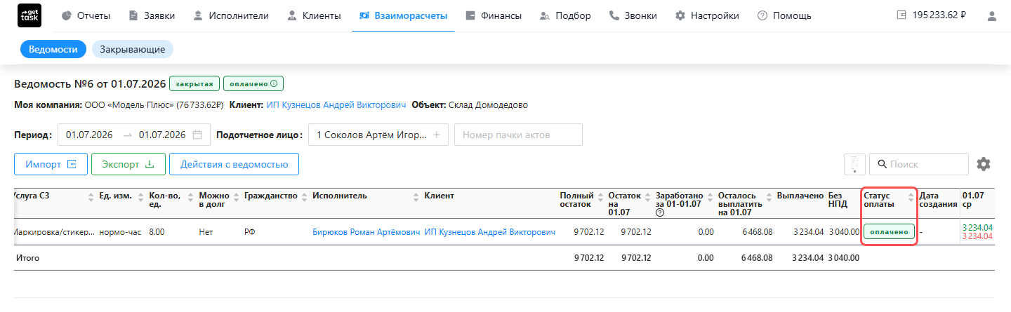The image size is (1011, 312).
Task: Open the table settings gear icon
Action: 984,164
